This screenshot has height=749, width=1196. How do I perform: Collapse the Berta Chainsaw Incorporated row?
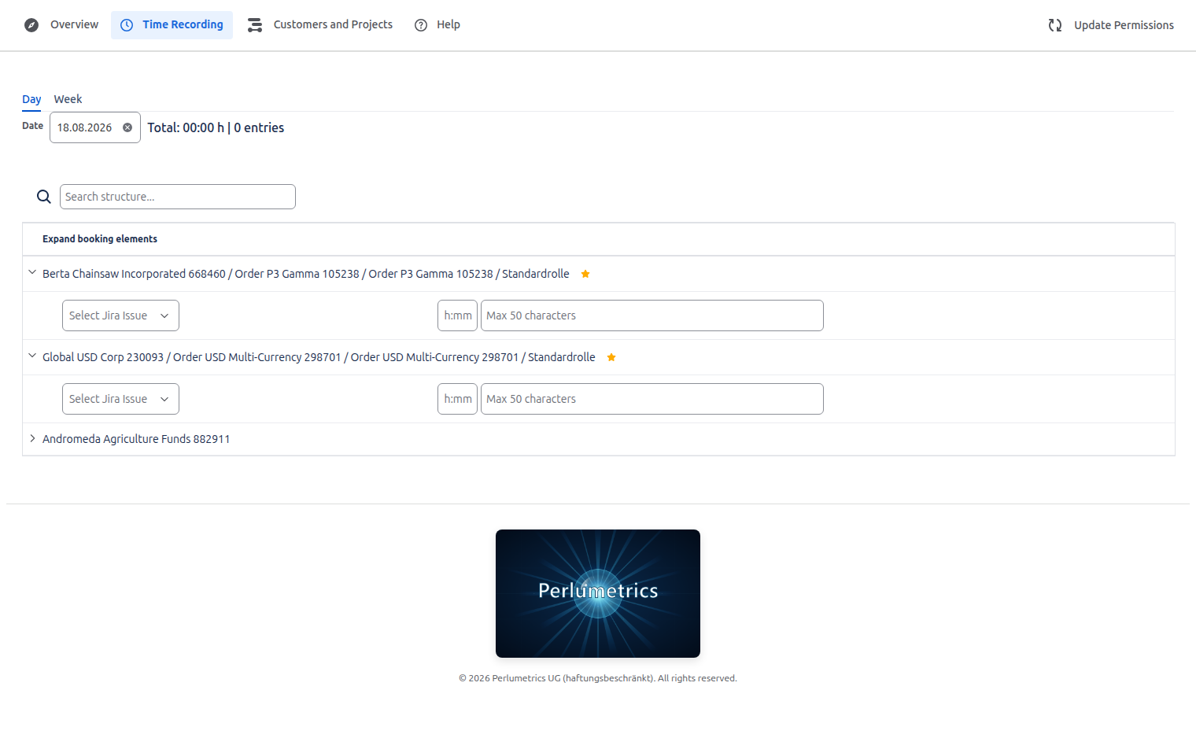pos(32,272)
